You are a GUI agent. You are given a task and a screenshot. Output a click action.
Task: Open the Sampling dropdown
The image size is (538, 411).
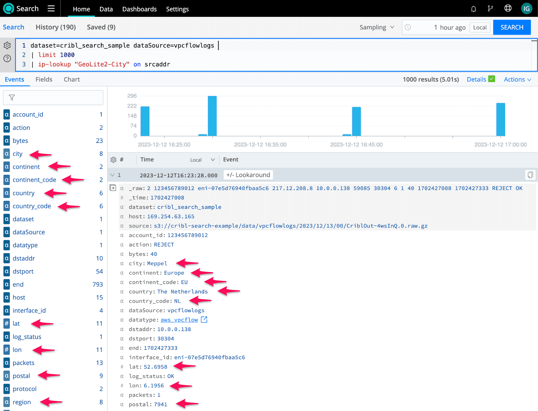pyautogui.click(x=377, y=28)
